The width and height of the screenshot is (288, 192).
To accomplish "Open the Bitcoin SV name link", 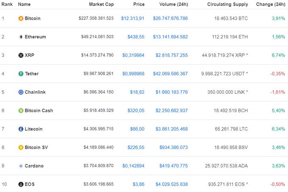I will (x=36, y=148).
